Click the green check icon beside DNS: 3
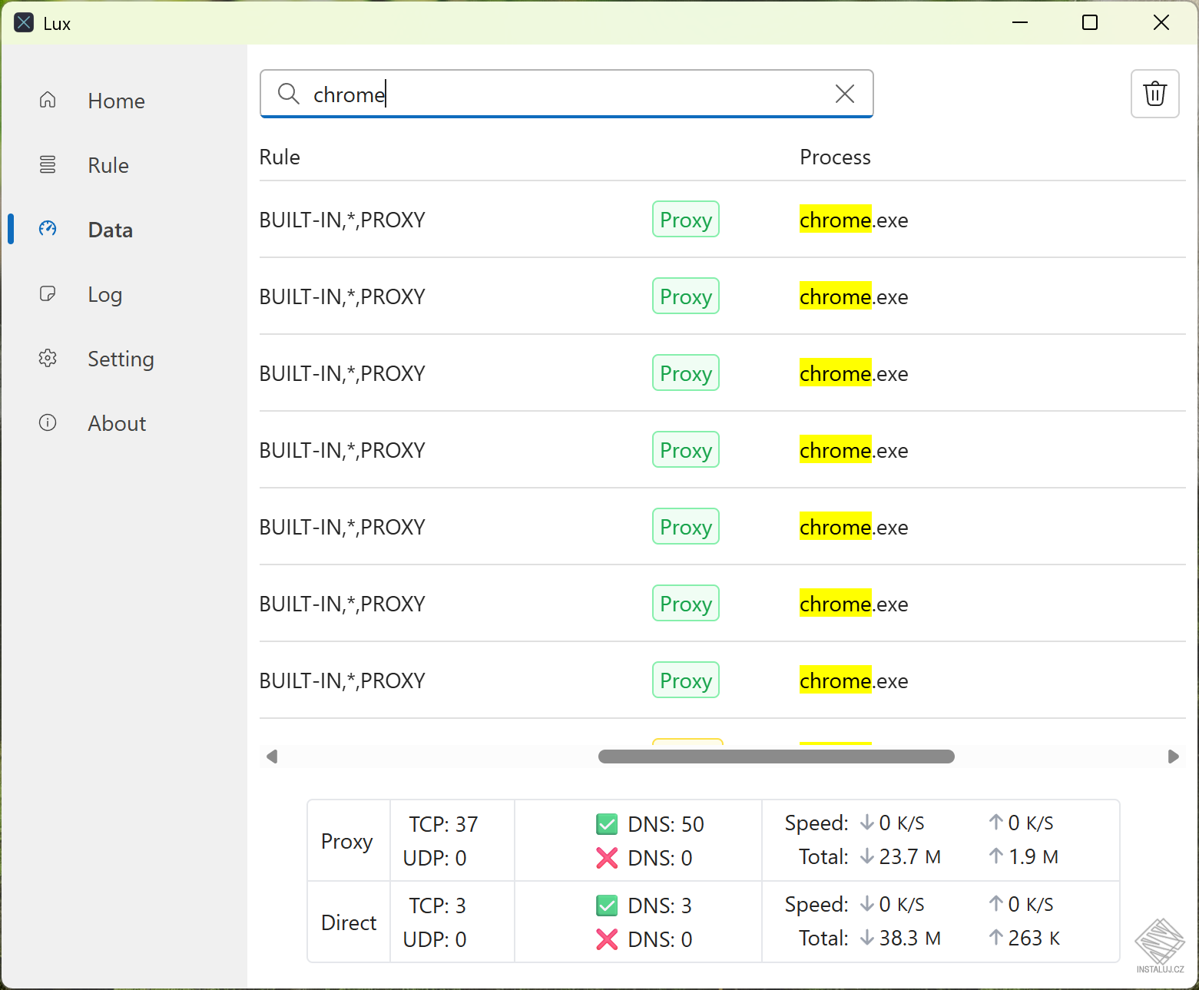The height and width of the screenshot is (990, 1199). click(607, 906)
